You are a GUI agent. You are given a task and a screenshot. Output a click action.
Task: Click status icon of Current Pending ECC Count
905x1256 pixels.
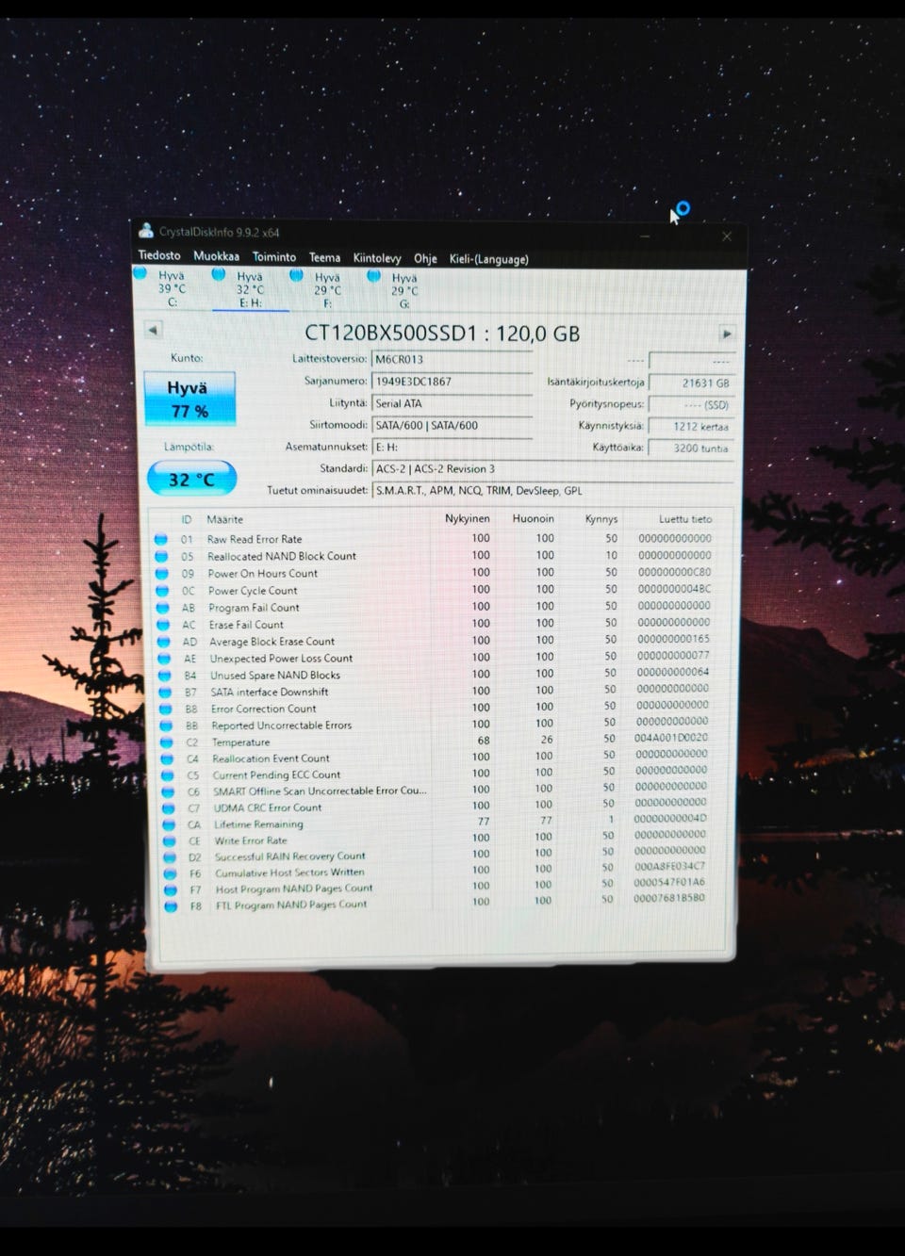[167, 775]
